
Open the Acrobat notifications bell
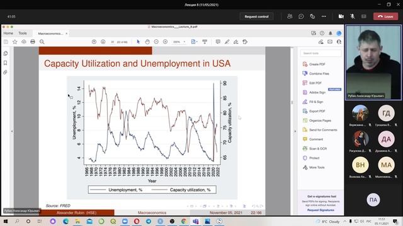(x=330, y=33)
